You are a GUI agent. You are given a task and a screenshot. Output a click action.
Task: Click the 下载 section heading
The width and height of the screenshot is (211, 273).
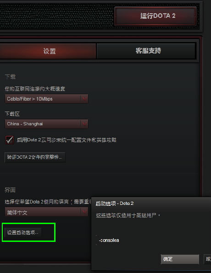pos(10,77)
